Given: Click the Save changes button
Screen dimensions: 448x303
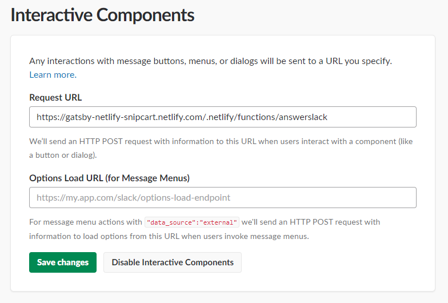Looking at the screenshot, I should (x=63, y=262).
